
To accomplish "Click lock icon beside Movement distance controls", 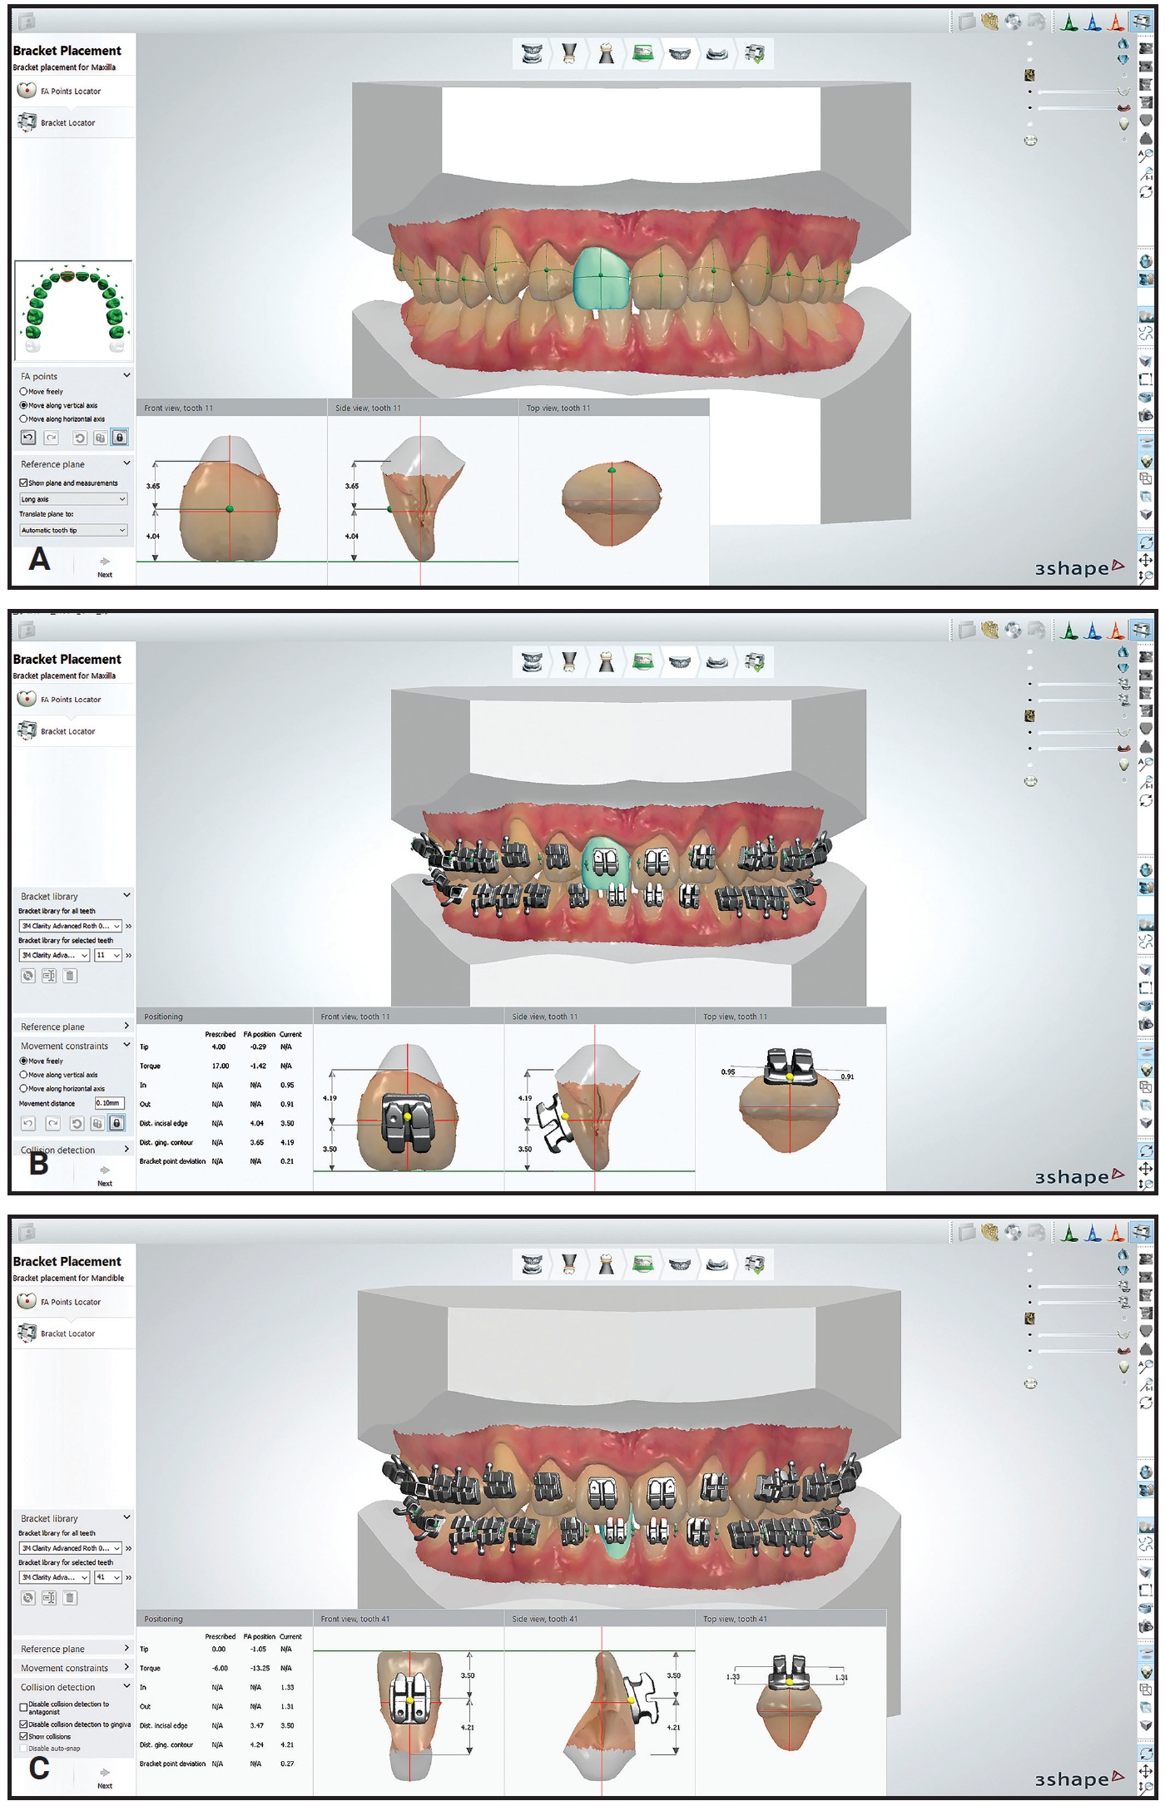I will 117,1123.
